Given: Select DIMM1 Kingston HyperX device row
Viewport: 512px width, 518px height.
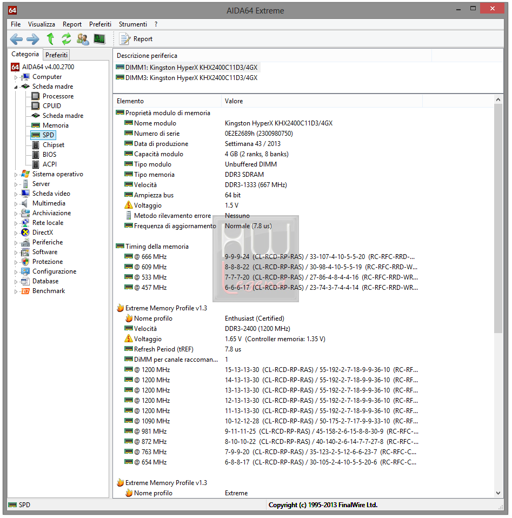Looking at the screenshot, I should click(x=187, y=68).
